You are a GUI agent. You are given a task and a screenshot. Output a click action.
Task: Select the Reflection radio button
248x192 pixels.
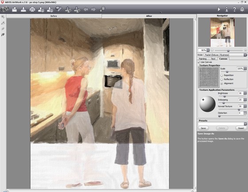(222, 79)
